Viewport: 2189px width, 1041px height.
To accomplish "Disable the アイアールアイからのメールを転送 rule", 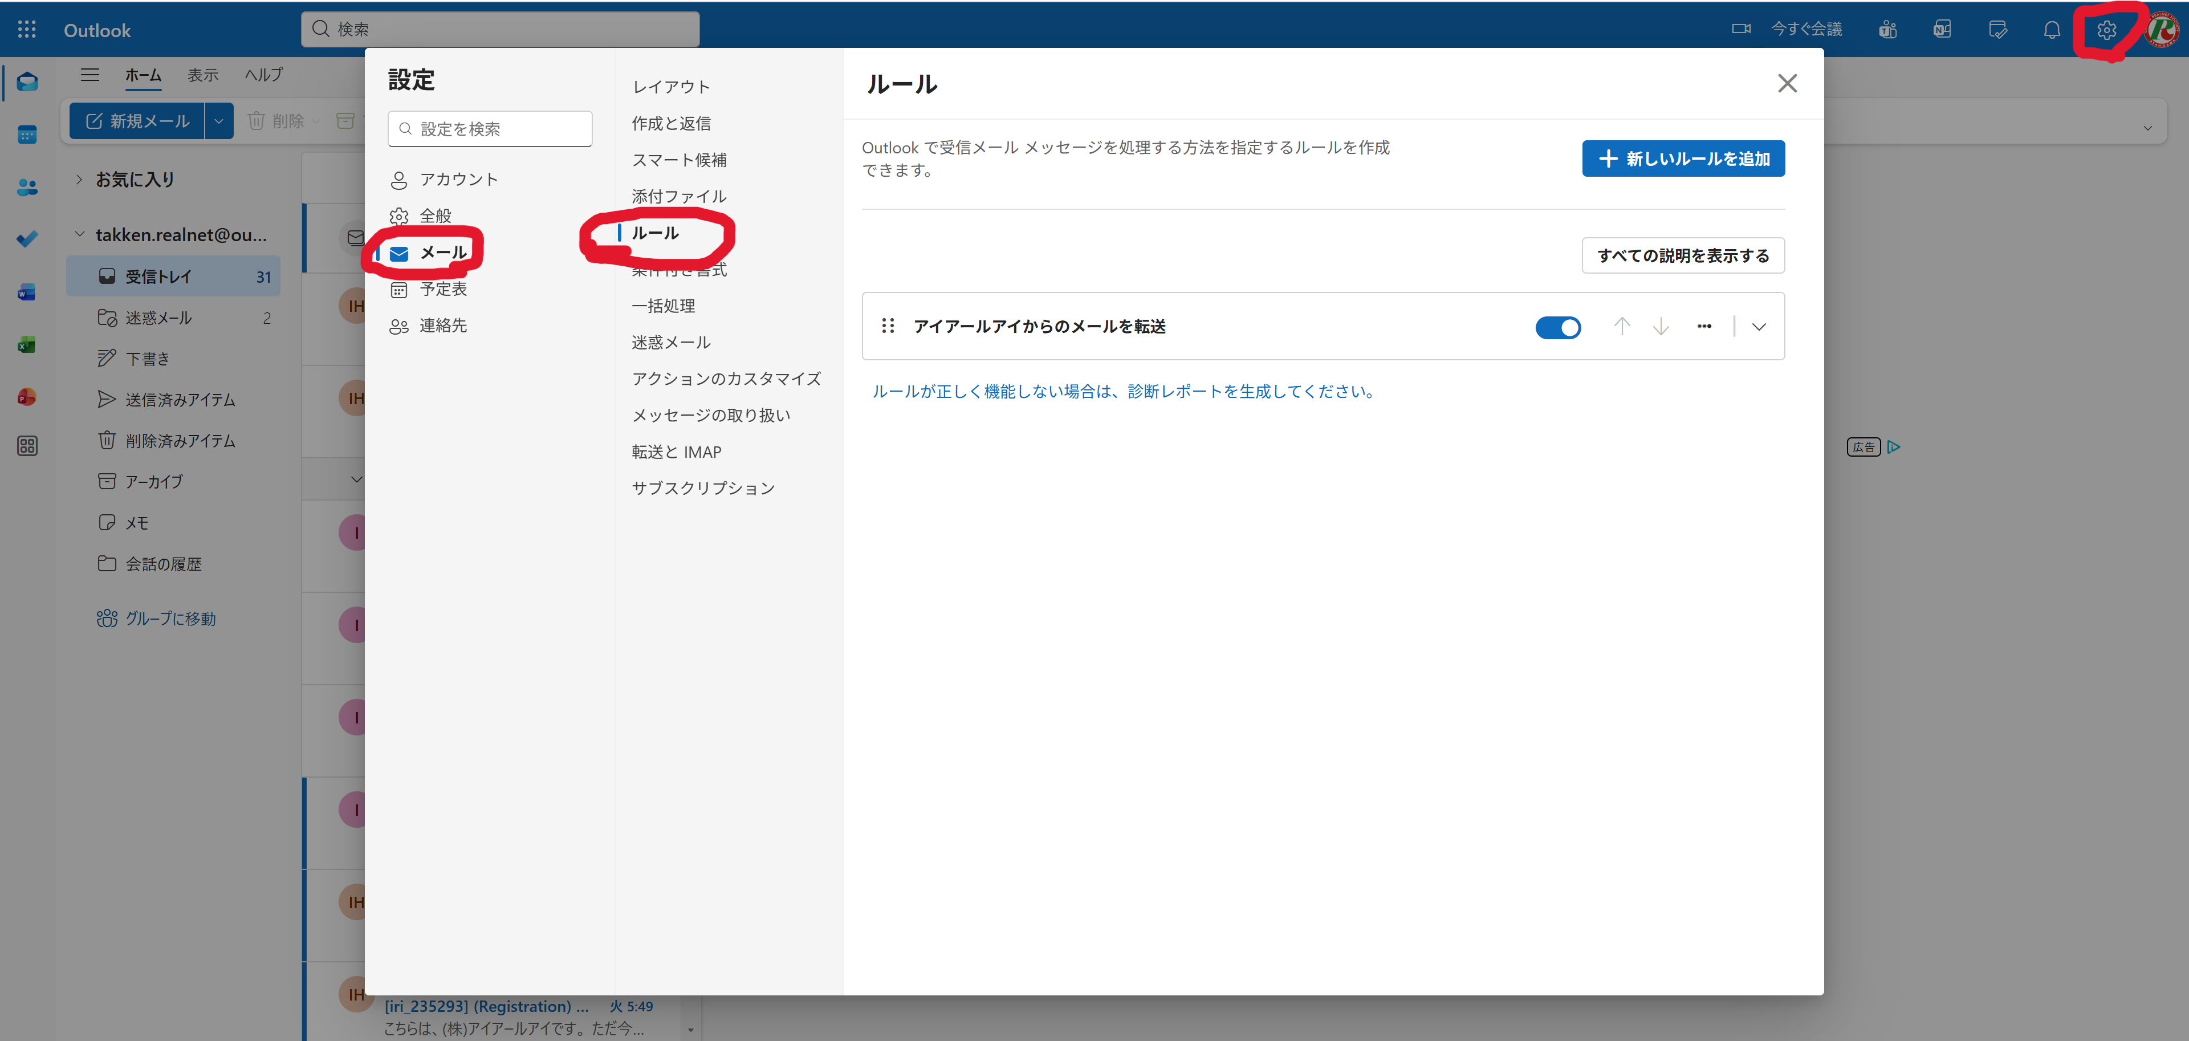I will point(1557,327).
